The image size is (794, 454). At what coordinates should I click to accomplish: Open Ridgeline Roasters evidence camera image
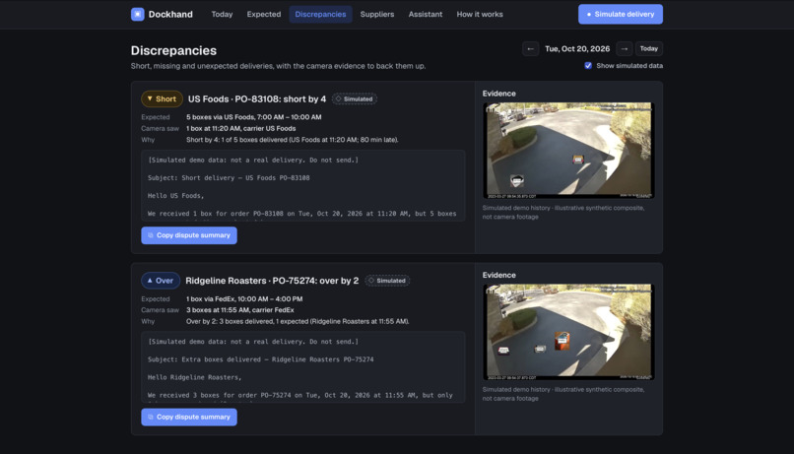tap(568, 332)
